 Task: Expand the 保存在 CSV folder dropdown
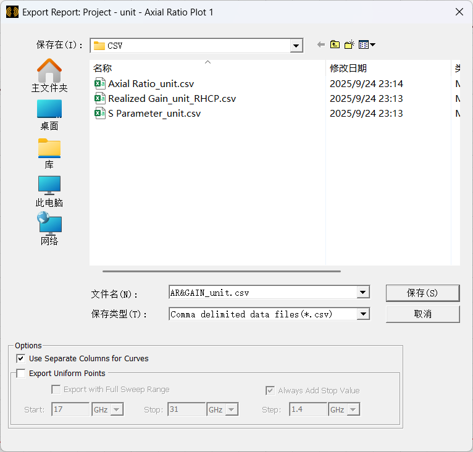pyautogui.click(x=296, y=46)
